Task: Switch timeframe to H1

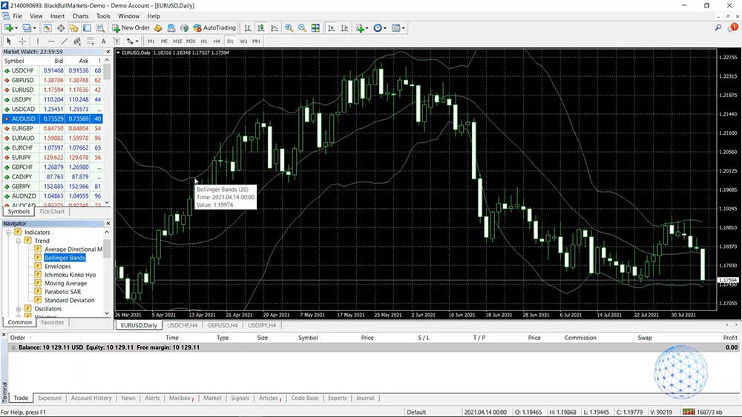Action: [203, 41]
